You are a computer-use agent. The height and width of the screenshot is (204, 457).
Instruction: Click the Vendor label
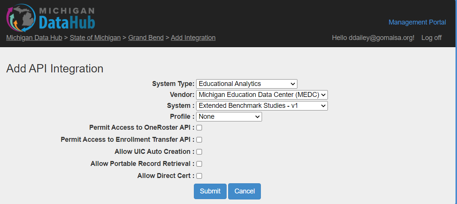(182, 95)
